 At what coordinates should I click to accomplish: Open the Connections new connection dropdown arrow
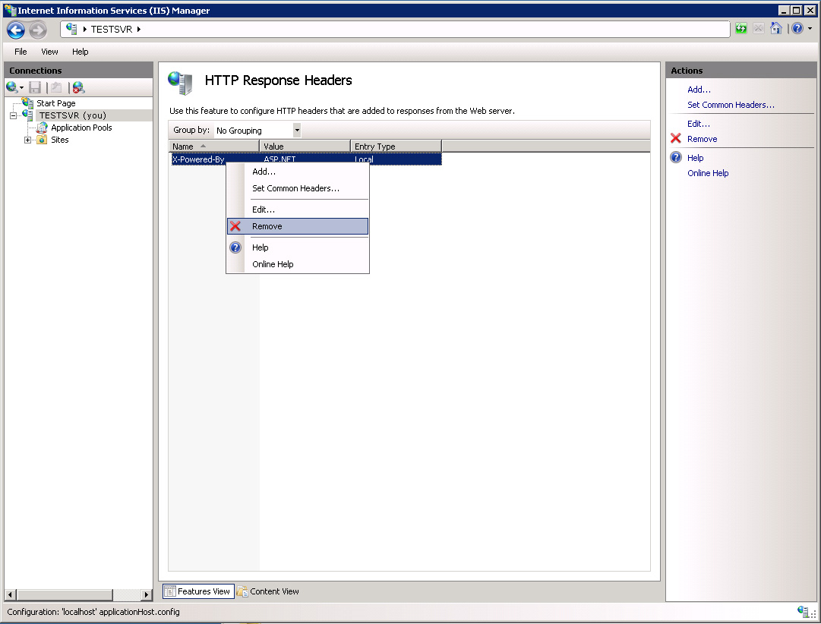click(21, 88)
